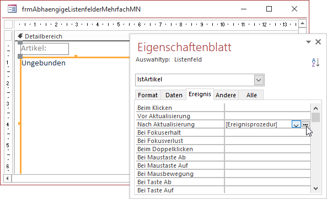This screenshot has height=199, width=327.
Task: Click the Nach Aktualisierung property label
Action: (166, 124)
